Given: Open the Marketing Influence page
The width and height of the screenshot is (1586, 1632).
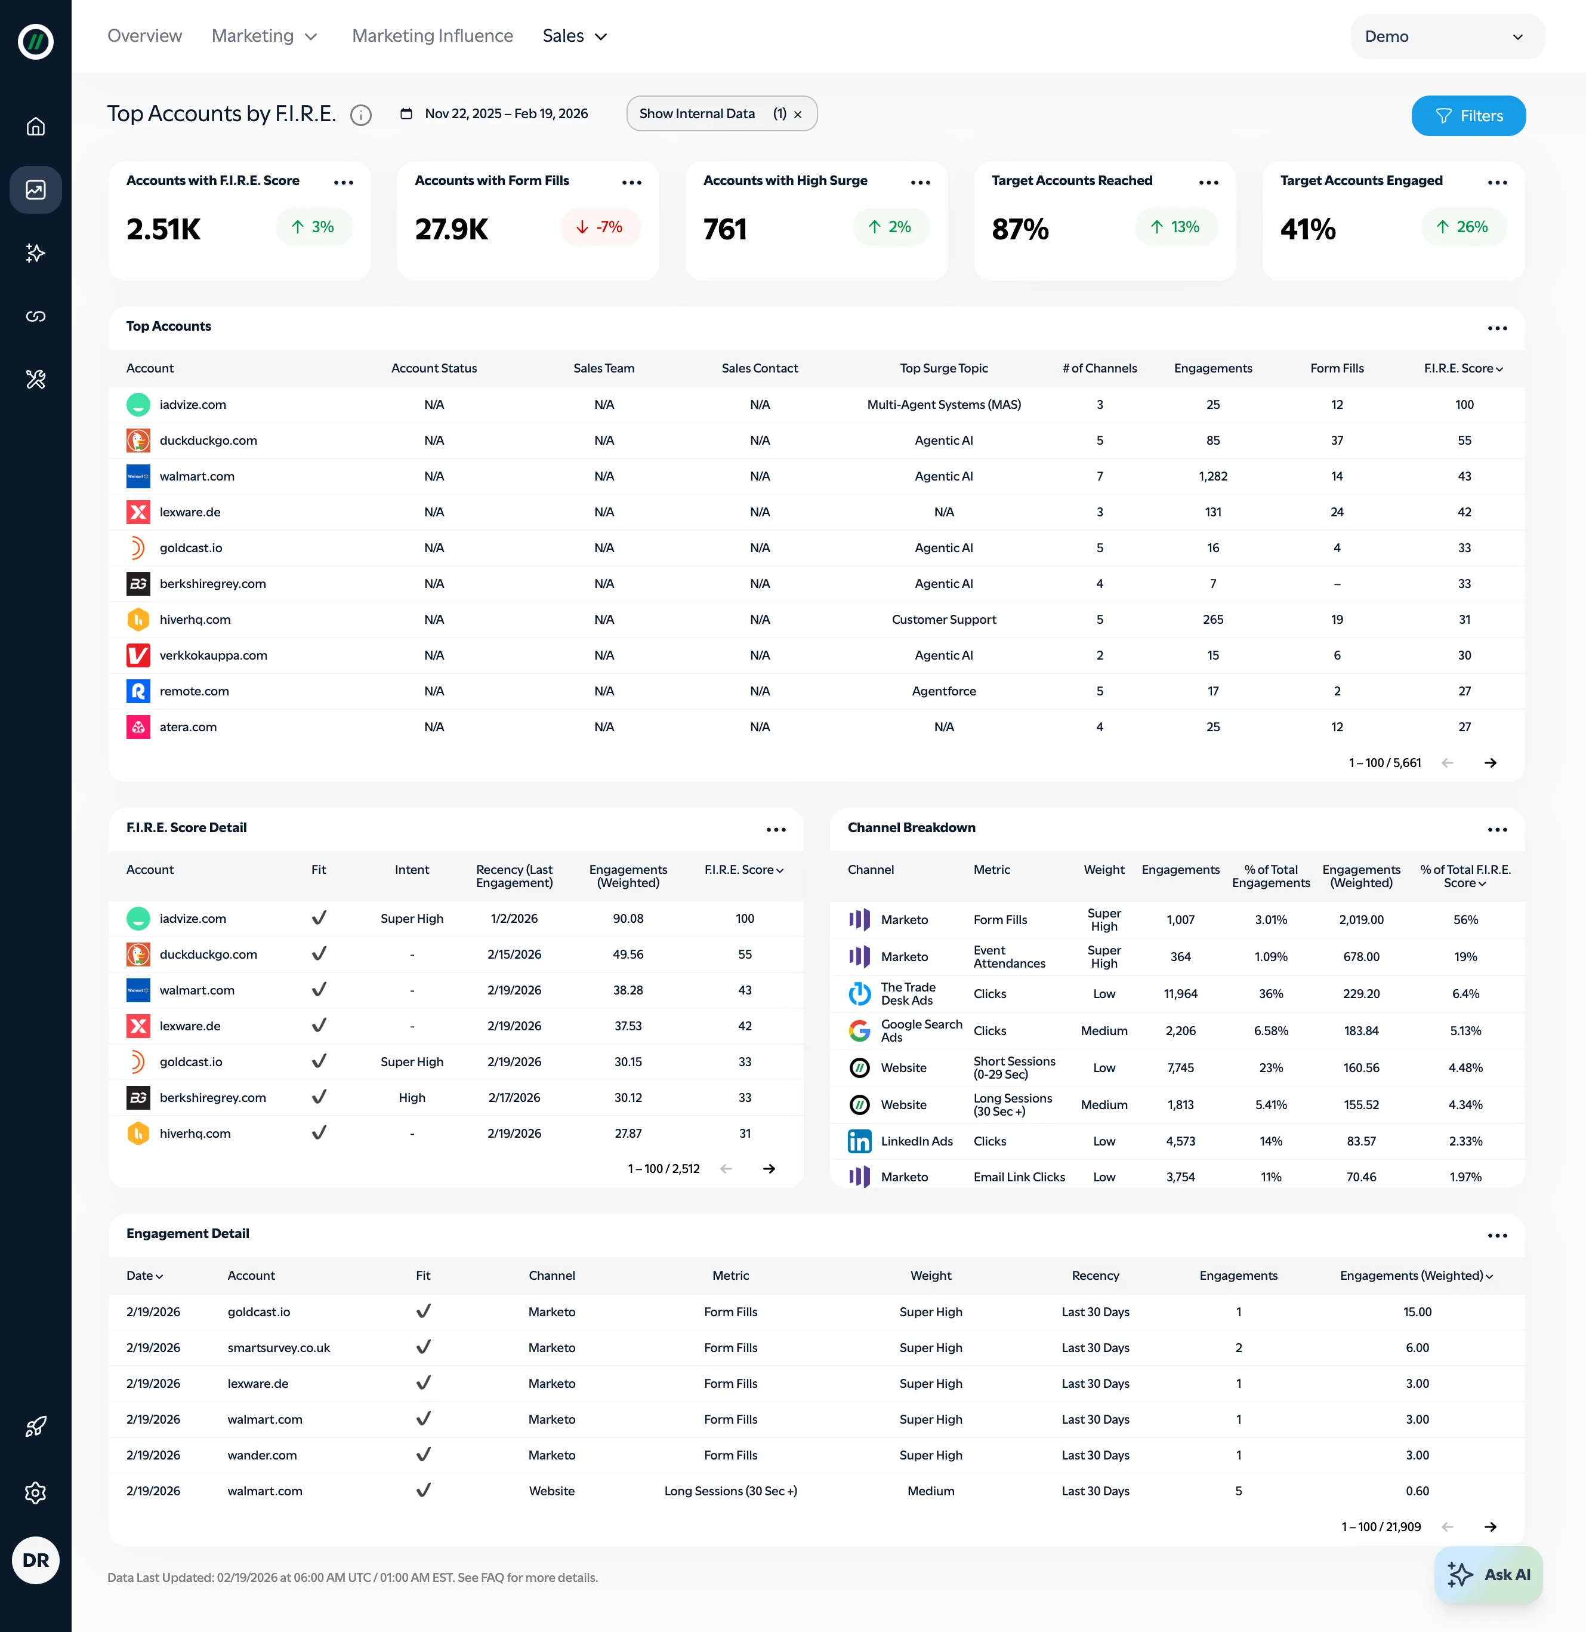Looking at the screenshot, I should pyautogui.click(x=433, y=36).
